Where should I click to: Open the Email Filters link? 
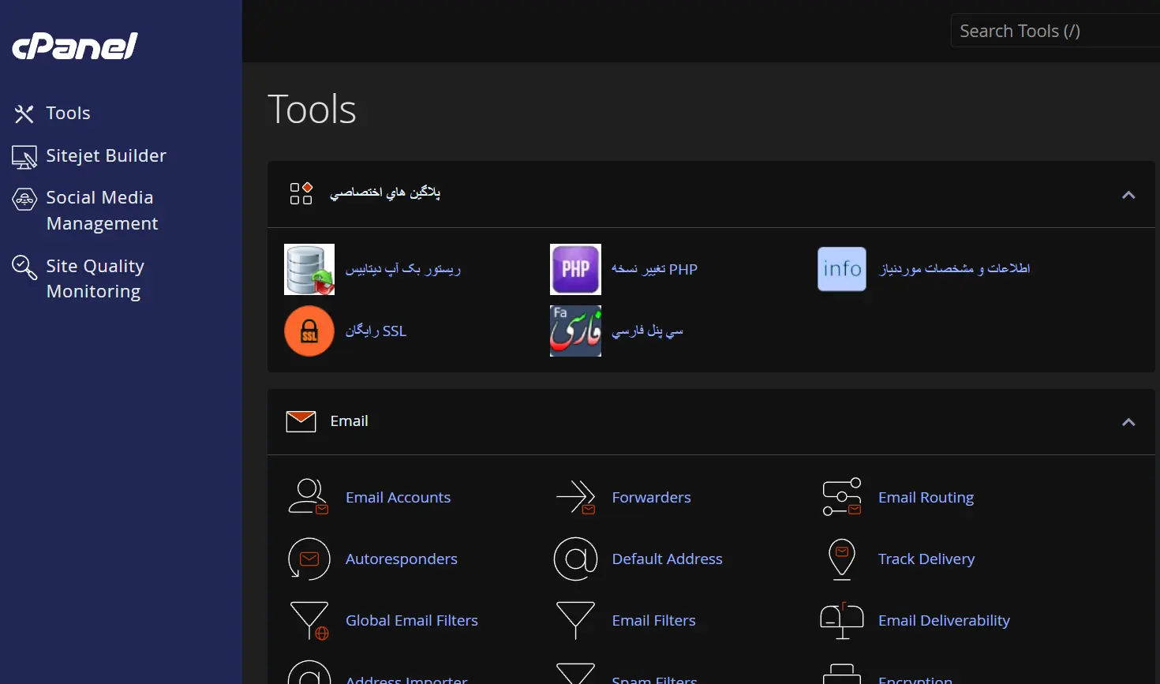653,620
